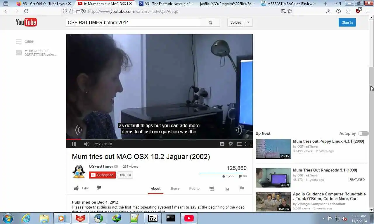Click the browser back arrow
Screen dimensions: 374x224
click(6, 11)
